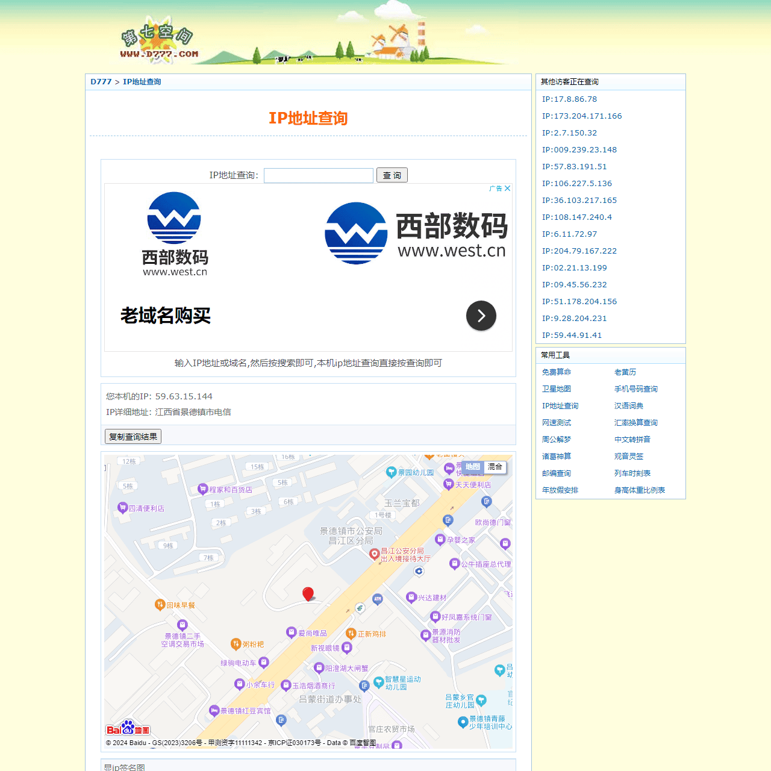
Task: Click the 玉浩烟酒商行 map marker
Action: coord(286,685)
